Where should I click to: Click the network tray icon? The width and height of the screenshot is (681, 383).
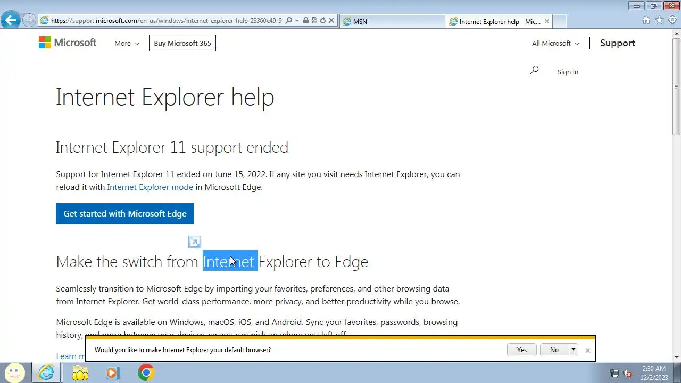(x=614, y=373)
